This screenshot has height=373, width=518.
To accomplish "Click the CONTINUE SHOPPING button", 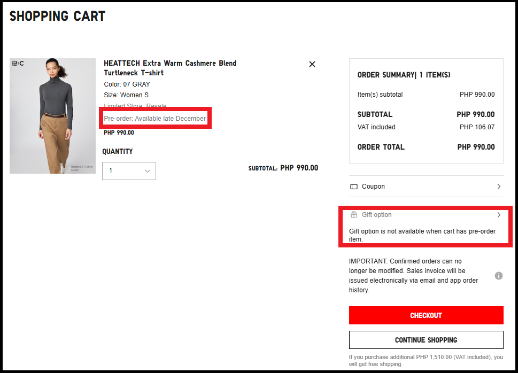I will coord(426,340).
